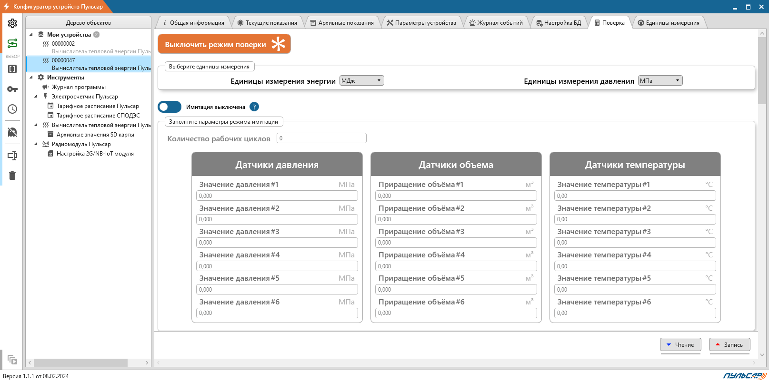Viewport: 769px width, 382px height.
Task: Click the Пульсар logo in the status bar
Action: tap(744, 376)
